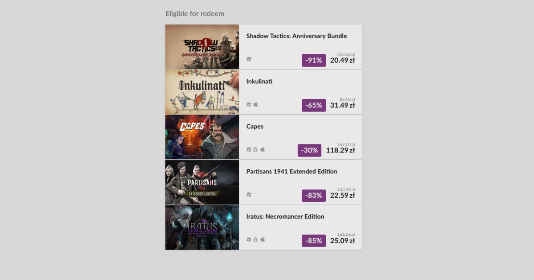This screenshot has width=534, height=280.
Task: Click the Windows icon in Partisans 1941 row
Action: pos(249,194)
